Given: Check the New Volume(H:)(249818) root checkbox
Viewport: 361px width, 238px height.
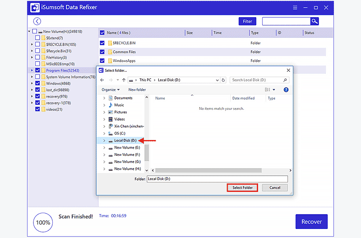Looking at the screenshot, I should tap(35, 31).
